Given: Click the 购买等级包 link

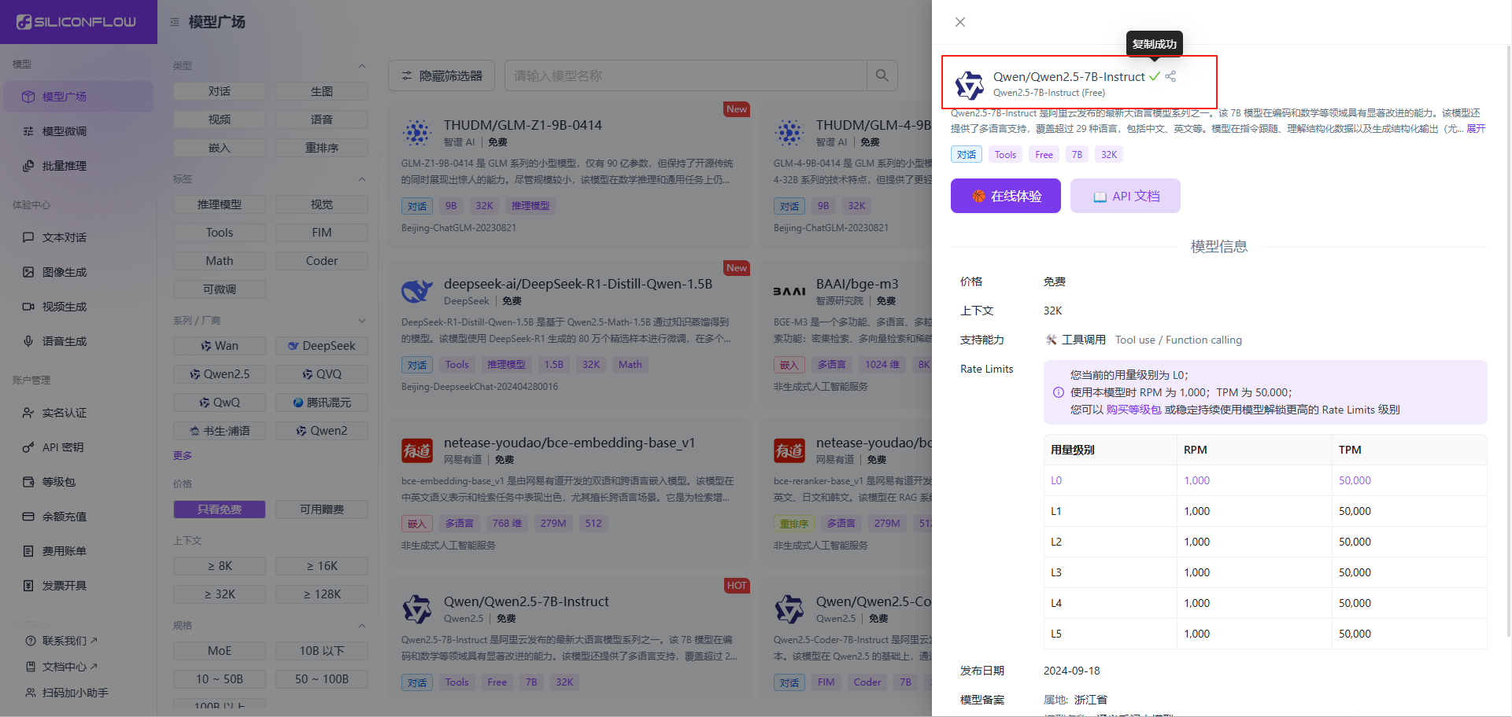Looking at the screenshot, I should coord(1133,410).
